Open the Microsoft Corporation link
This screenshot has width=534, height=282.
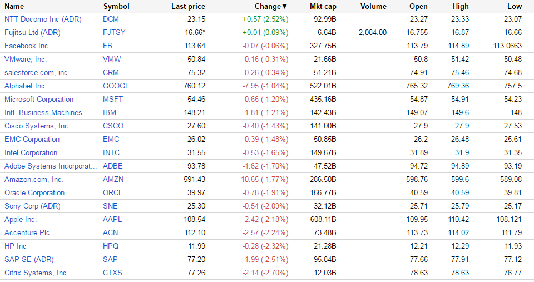(39, 99)
